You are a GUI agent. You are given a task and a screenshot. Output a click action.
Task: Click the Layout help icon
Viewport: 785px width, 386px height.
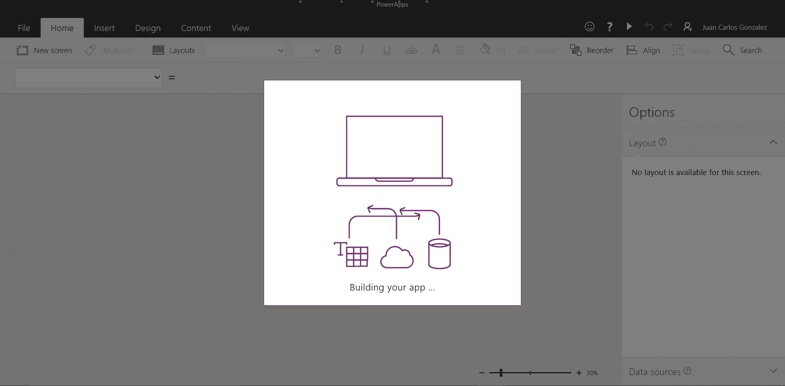[663, 142]
